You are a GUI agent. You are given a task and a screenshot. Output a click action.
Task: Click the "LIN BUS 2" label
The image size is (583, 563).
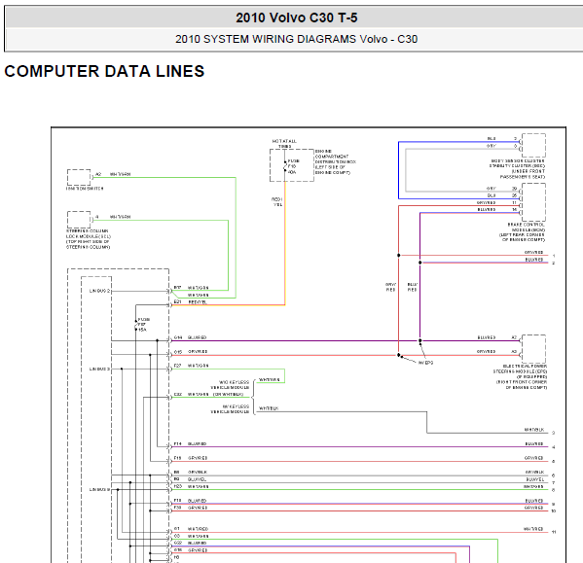[99, 291]
